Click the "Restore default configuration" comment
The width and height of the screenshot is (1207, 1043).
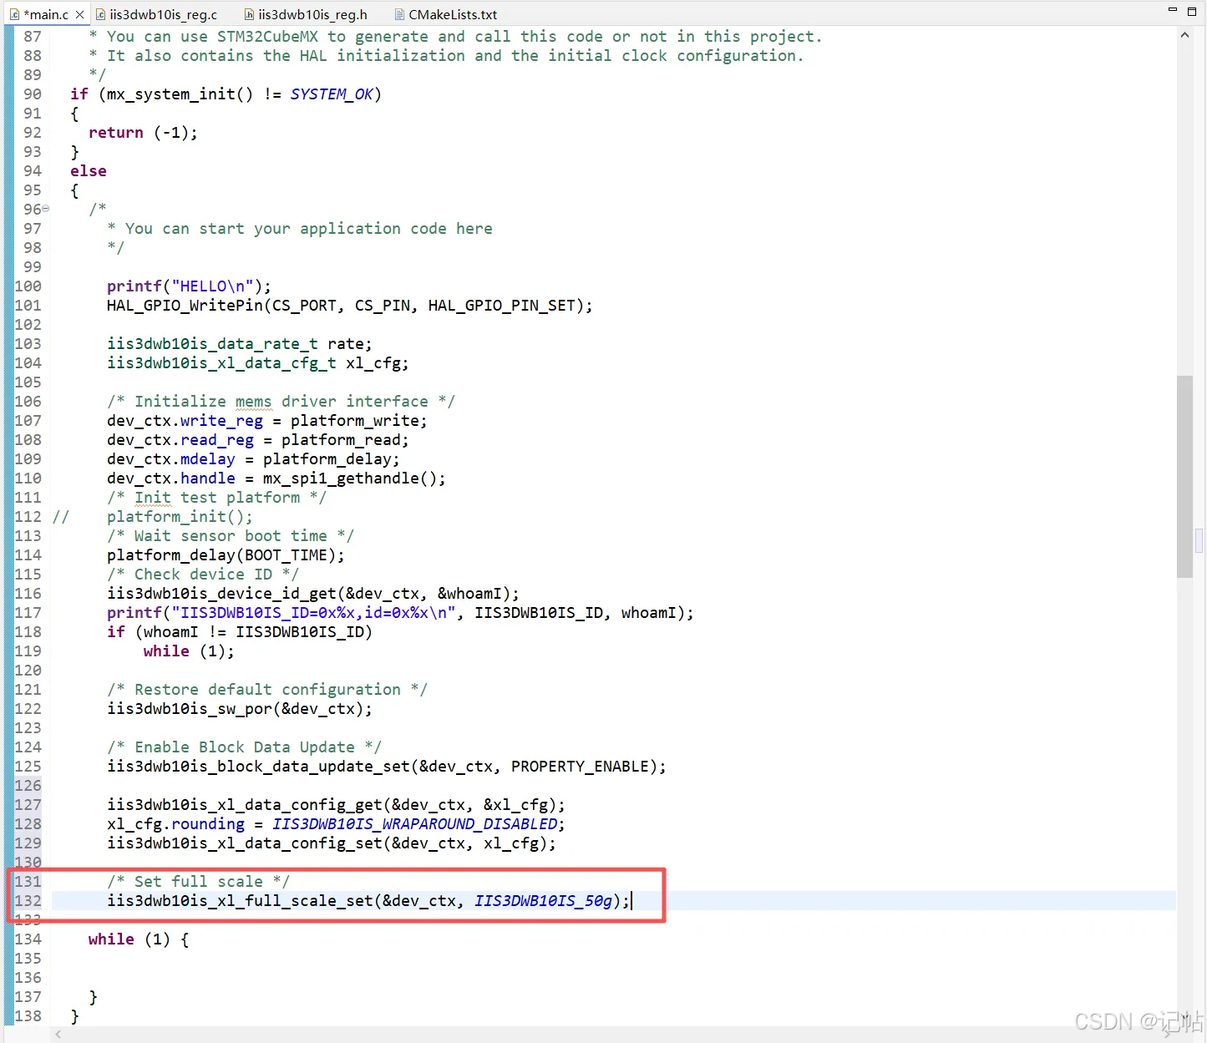point(267,690)
